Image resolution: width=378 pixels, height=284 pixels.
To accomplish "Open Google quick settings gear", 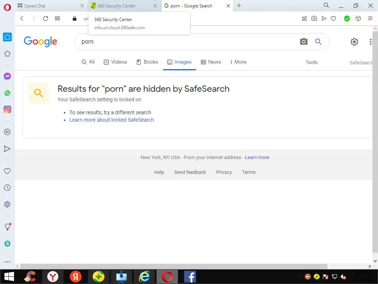I will tap(354, 42).
